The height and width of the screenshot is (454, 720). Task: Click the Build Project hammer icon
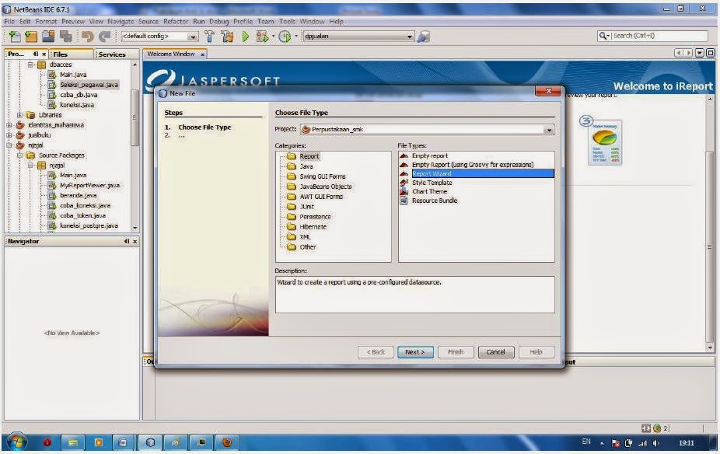[208, 36]
